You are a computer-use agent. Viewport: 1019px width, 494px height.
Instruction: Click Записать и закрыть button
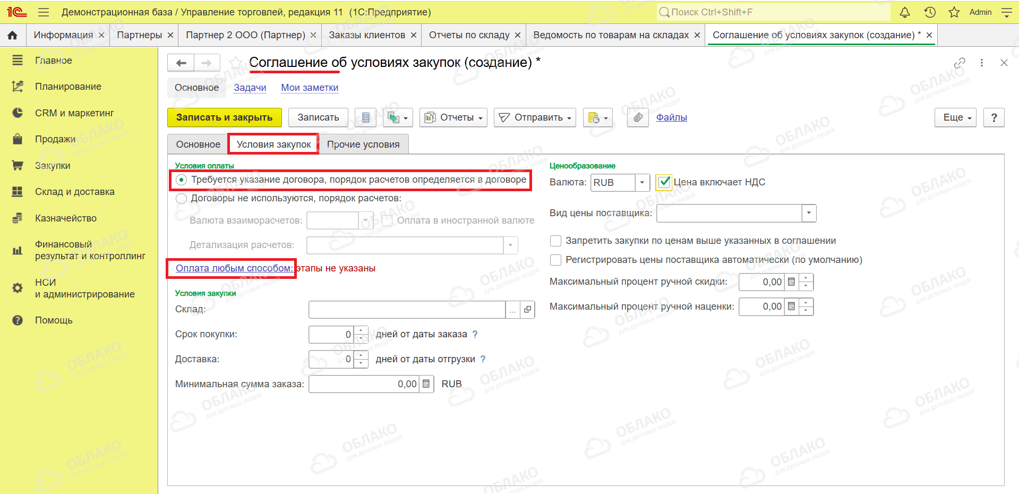point(224,117)
